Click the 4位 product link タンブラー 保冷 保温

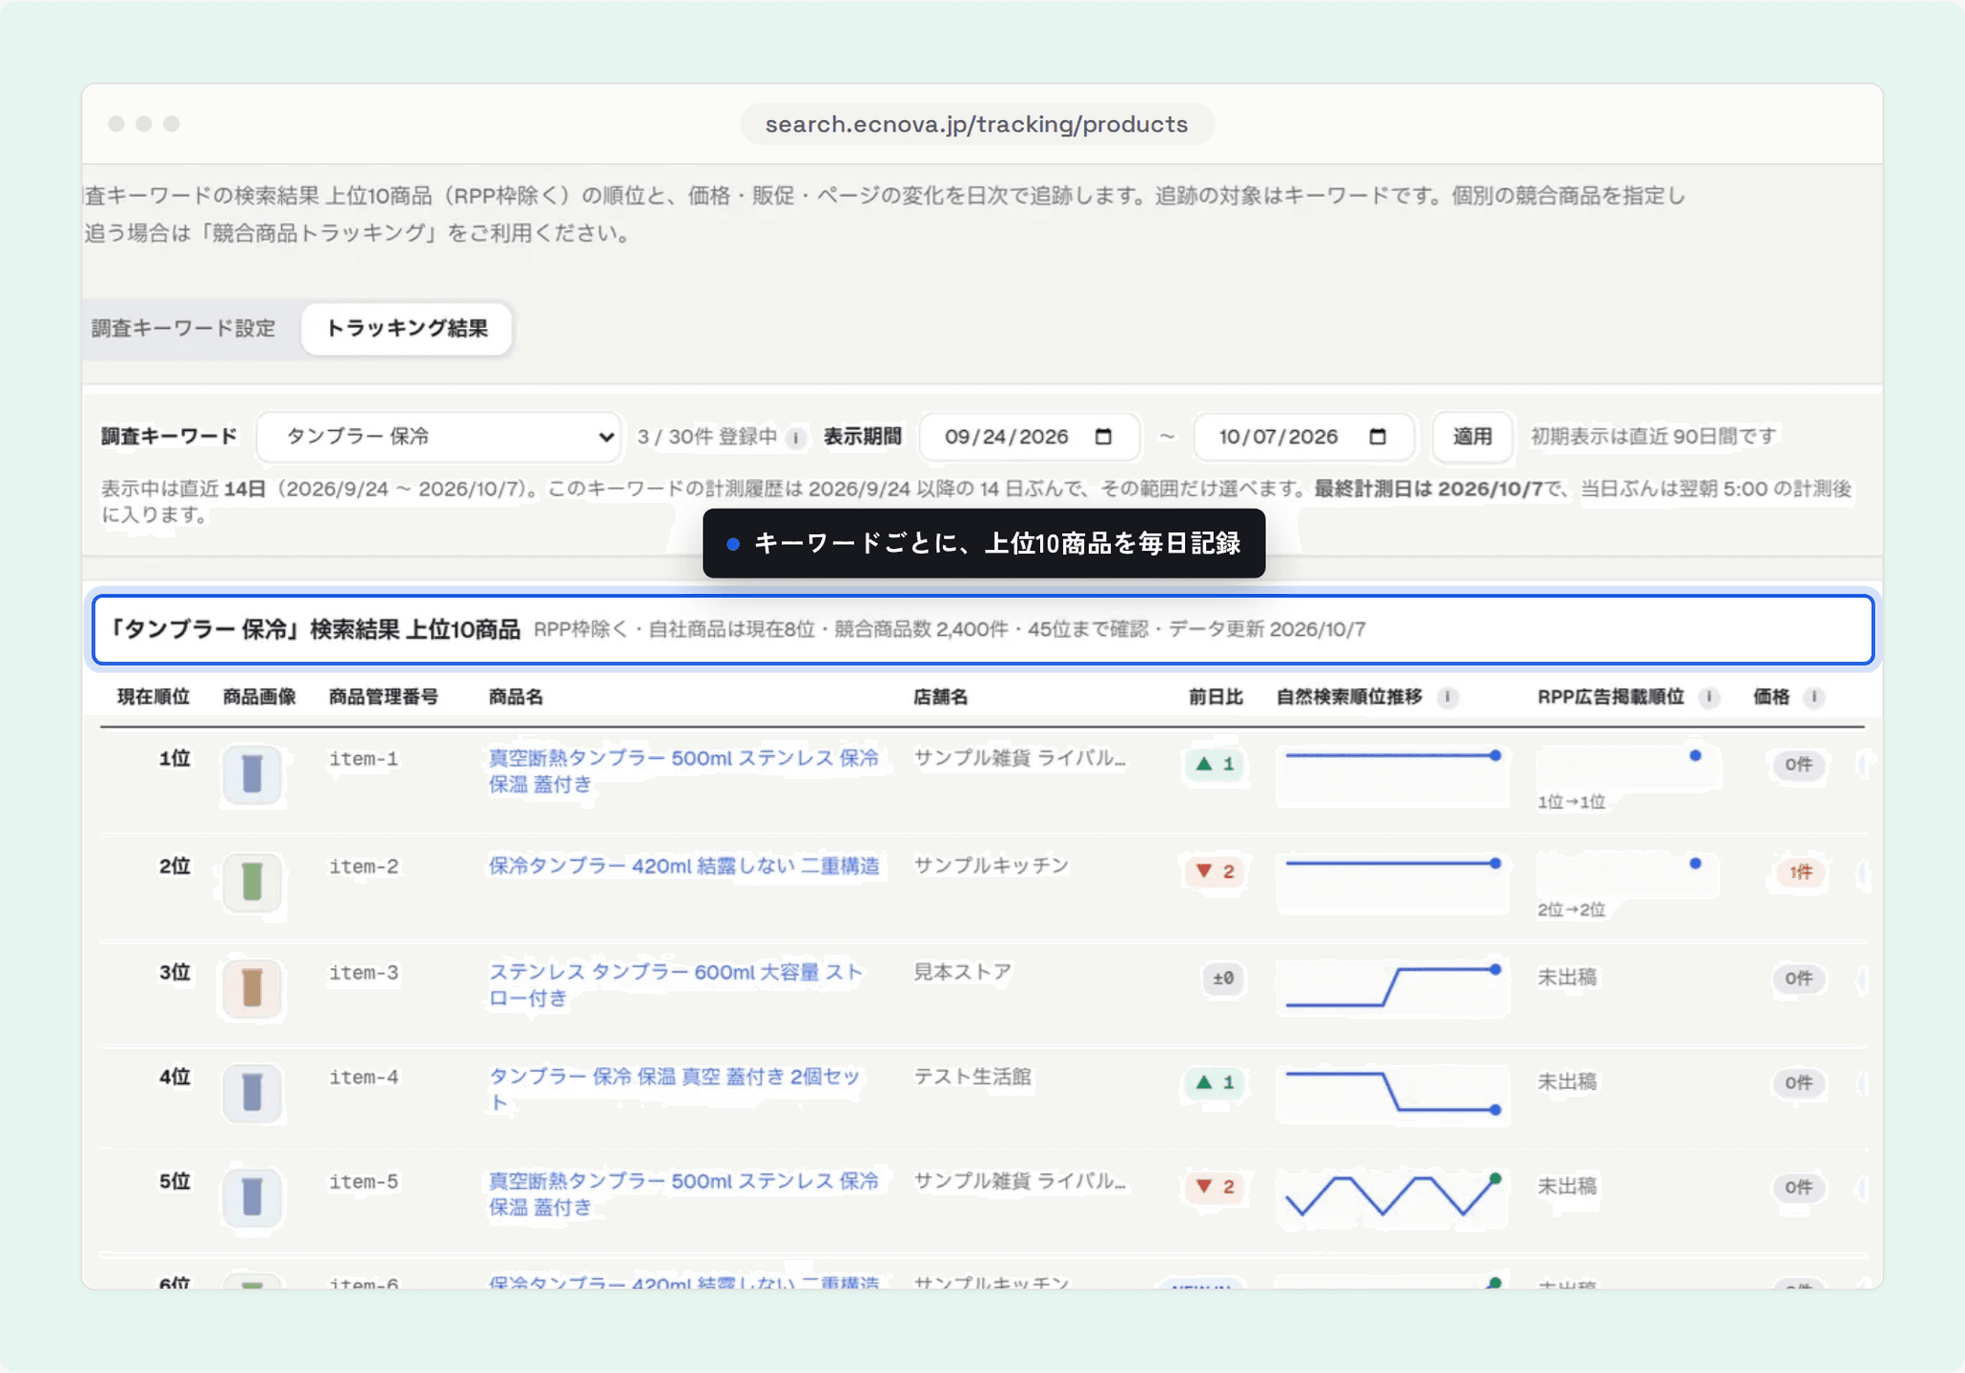[675, 1090]
